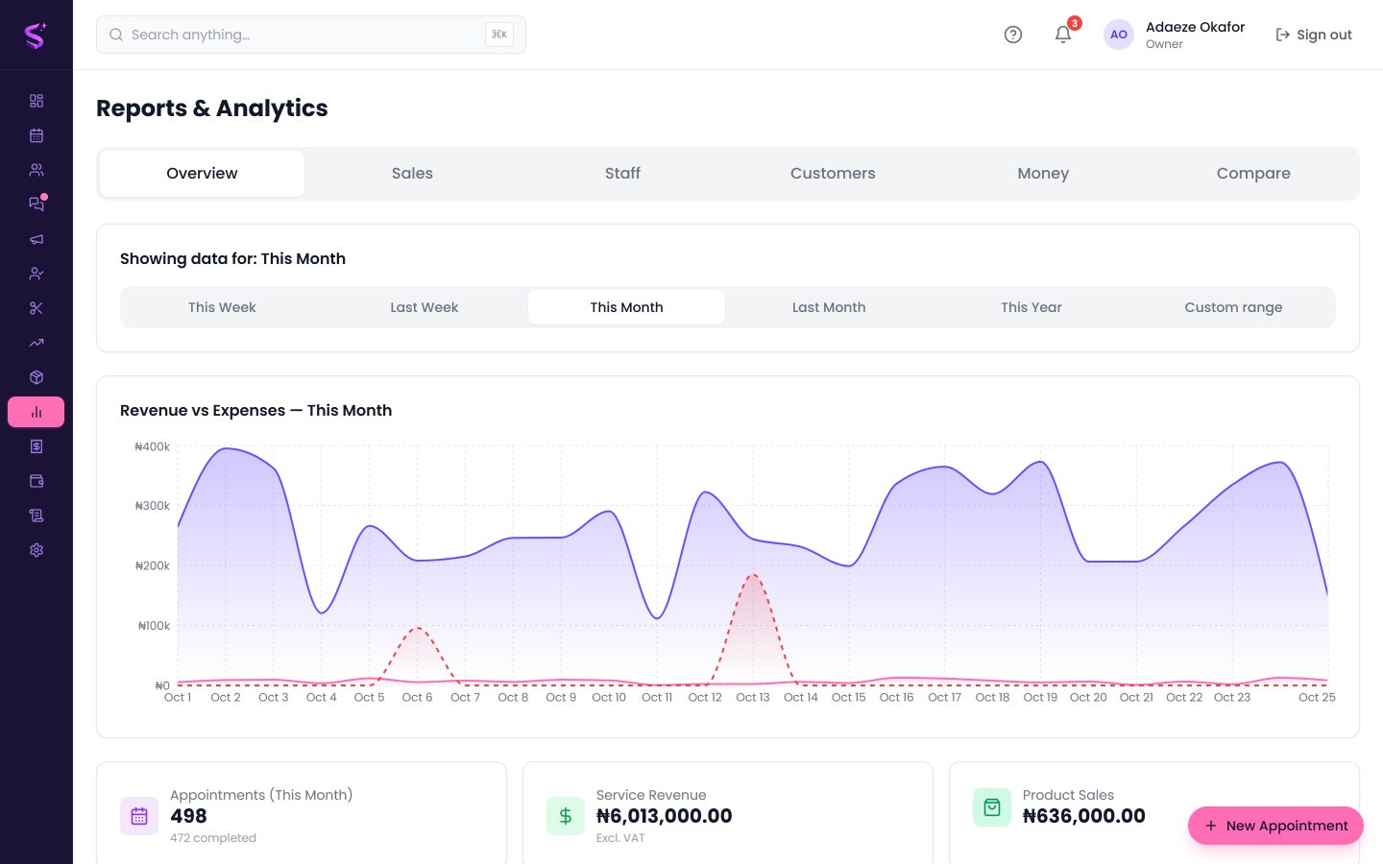Click the Oct 13 chart axis label
The height and width of the screenshot is (864, 1383).
tap(753, 698)
